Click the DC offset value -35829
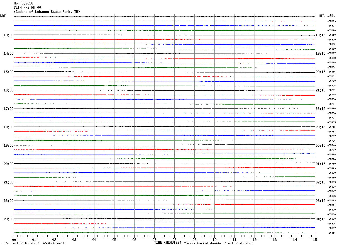Screen dimensions: 337x247 [x=332, y=182]
